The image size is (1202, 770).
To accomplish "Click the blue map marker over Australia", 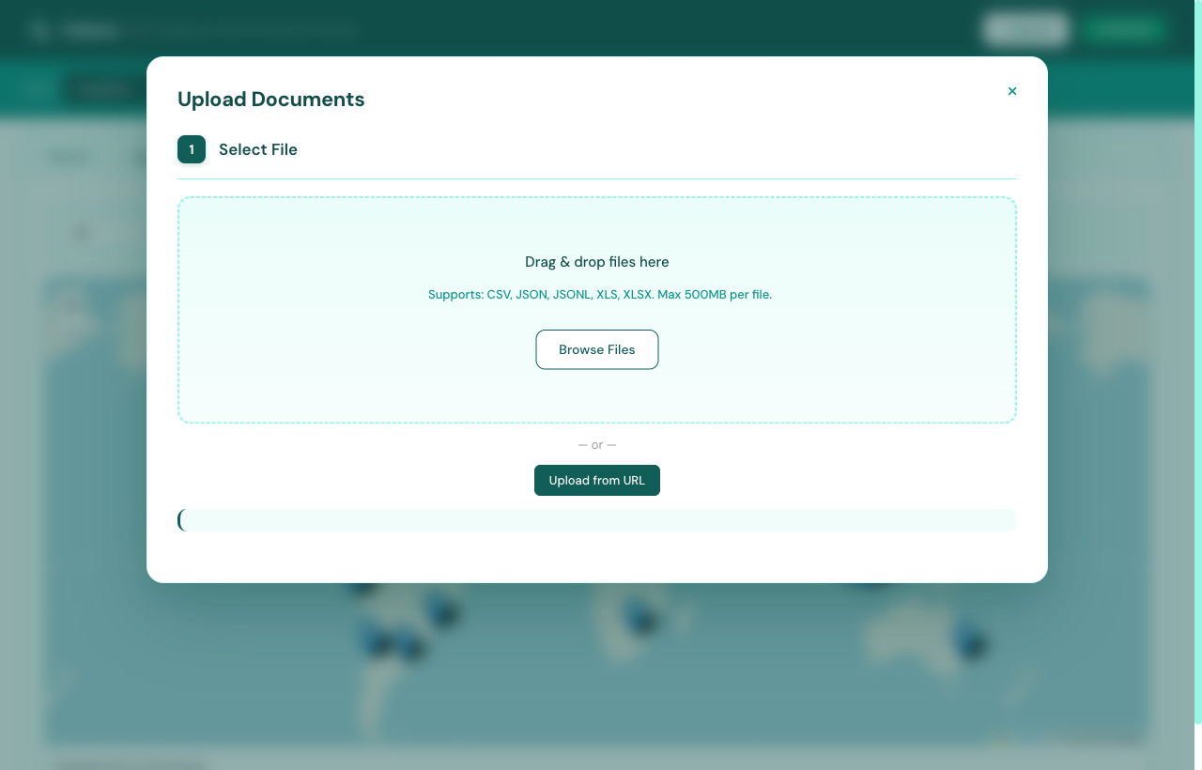I will coord(968,643).
